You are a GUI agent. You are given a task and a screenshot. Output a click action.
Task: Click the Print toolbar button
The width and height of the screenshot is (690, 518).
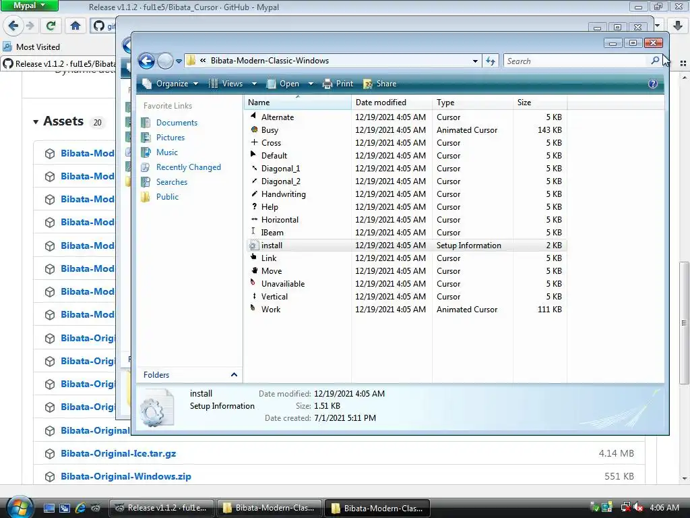click(338, 83)
